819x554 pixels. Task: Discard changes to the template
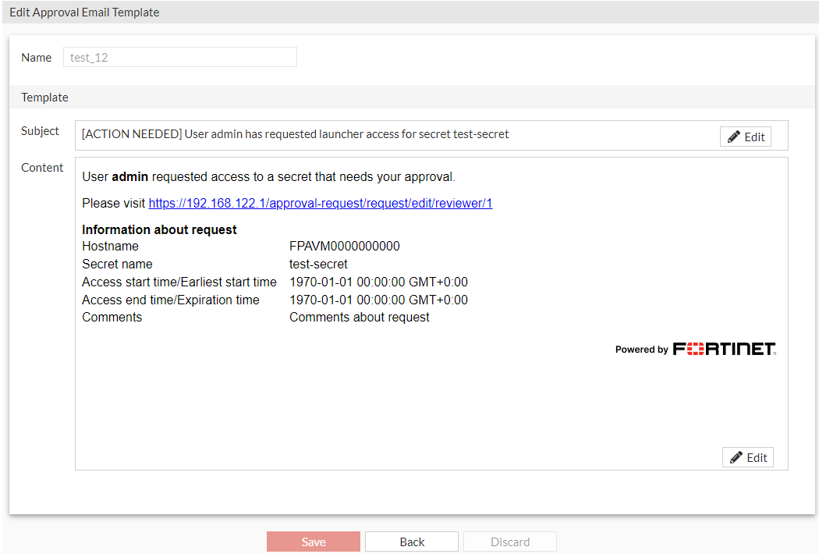pyautogui.click(x=509, y=541)
